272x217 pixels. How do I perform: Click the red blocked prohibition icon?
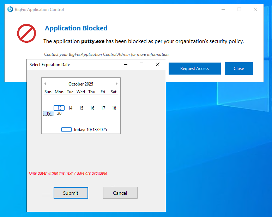(x=26, y=33)
